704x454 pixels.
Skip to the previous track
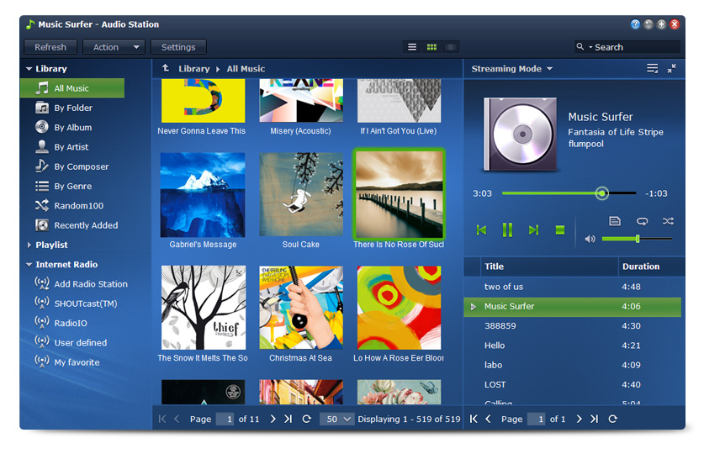pos(481,230)
